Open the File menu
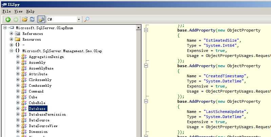 pos(6,12)
